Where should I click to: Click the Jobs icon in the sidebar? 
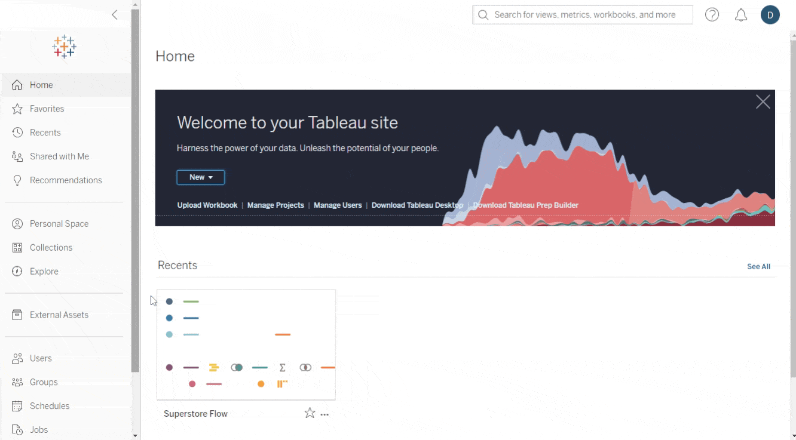coord(17,430)
